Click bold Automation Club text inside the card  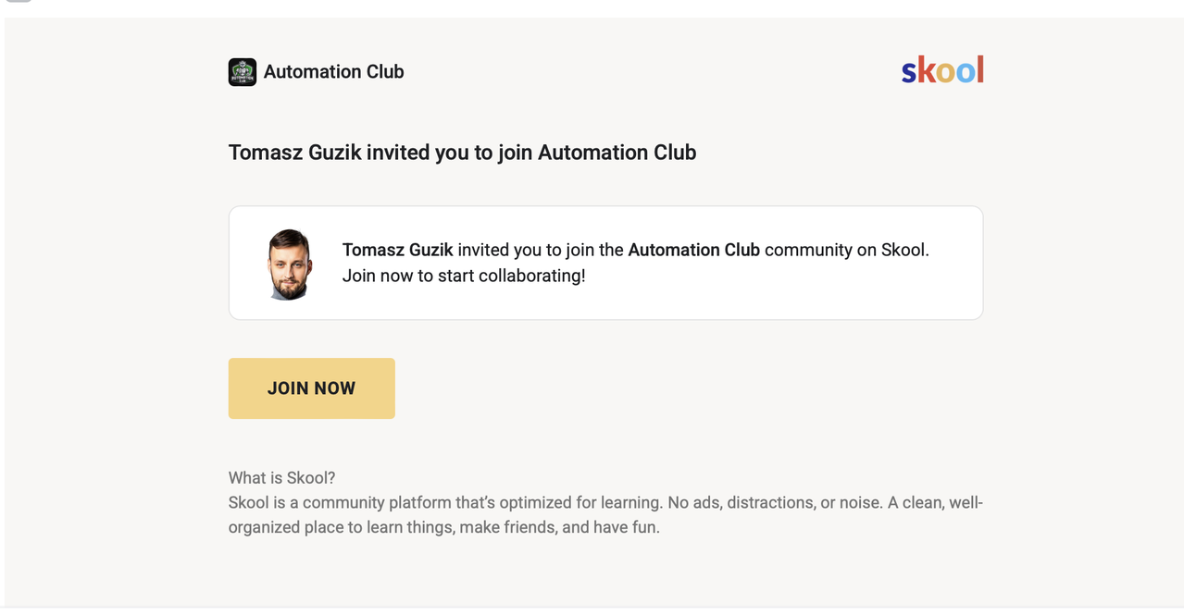click(x=693, y=250)
